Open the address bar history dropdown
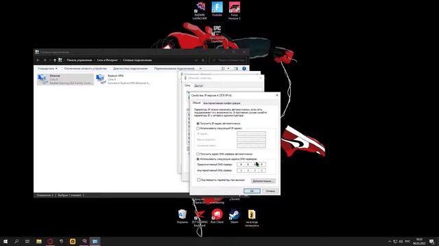439x246 pixels. coord(196,60)
